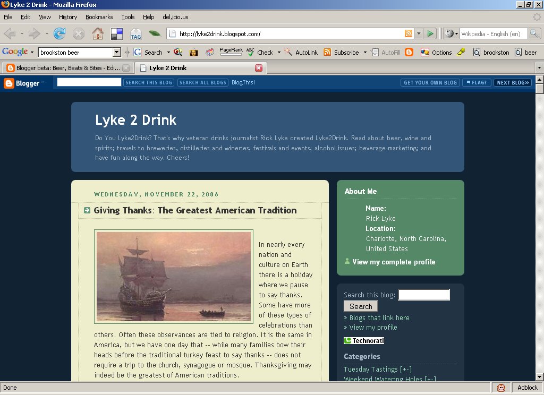Click View my complete profile link
The width and height of the screenshot is (544, 395).
(x=394, y=262)
